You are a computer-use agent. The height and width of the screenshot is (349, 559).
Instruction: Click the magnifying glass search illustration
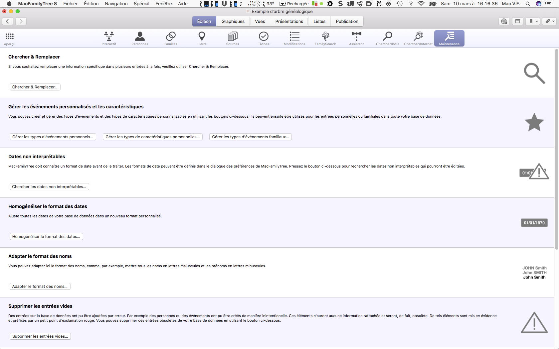(534, 73)
